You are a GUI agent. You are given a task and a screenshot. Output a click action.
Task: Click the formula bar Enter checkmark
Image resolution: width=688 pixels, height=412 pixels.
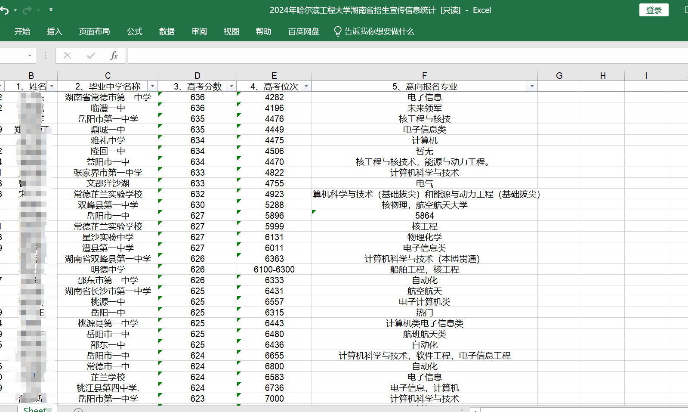[91, 56]
